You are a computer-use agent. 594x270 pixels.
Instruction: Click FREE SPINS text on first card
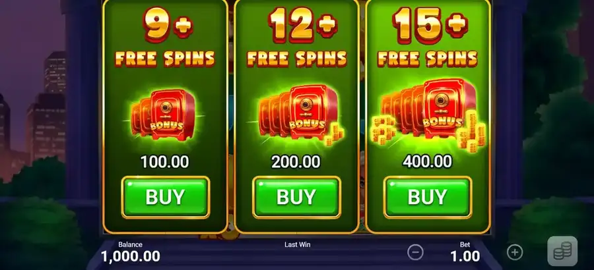165,59
